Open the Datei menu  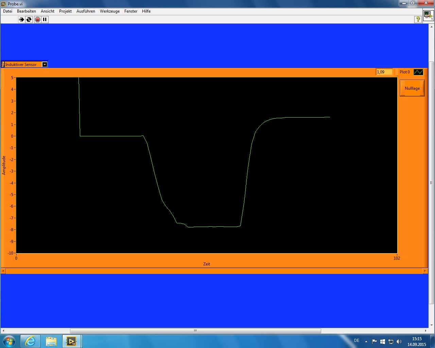[x=7, y=11]
